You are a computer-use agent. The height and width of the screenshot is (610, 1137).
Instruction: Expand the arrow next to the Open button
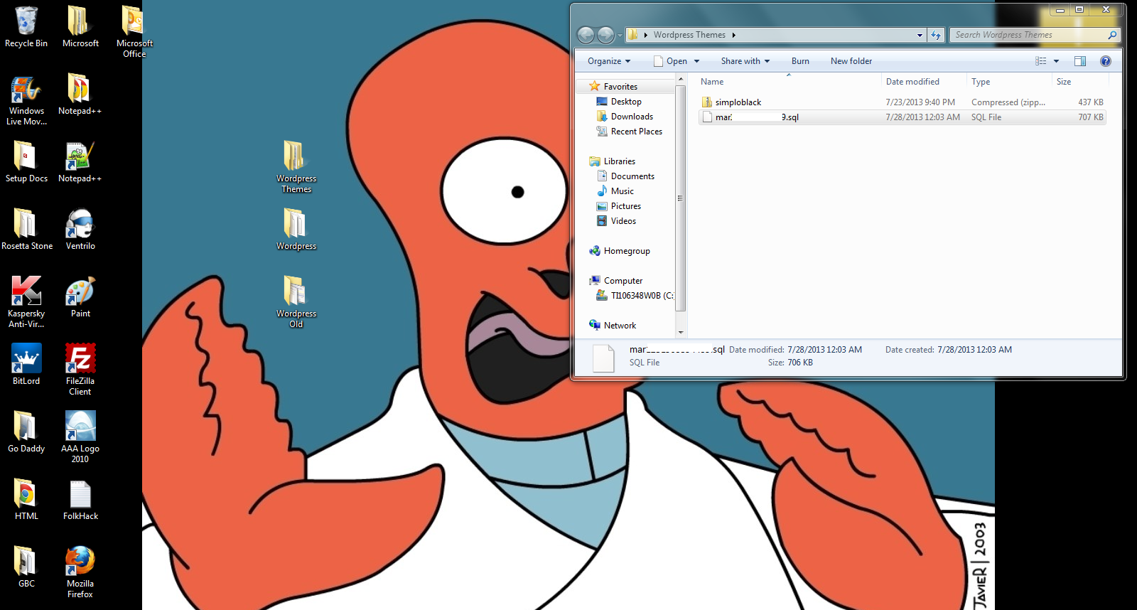pyautogui.click(x=696, y=61)
